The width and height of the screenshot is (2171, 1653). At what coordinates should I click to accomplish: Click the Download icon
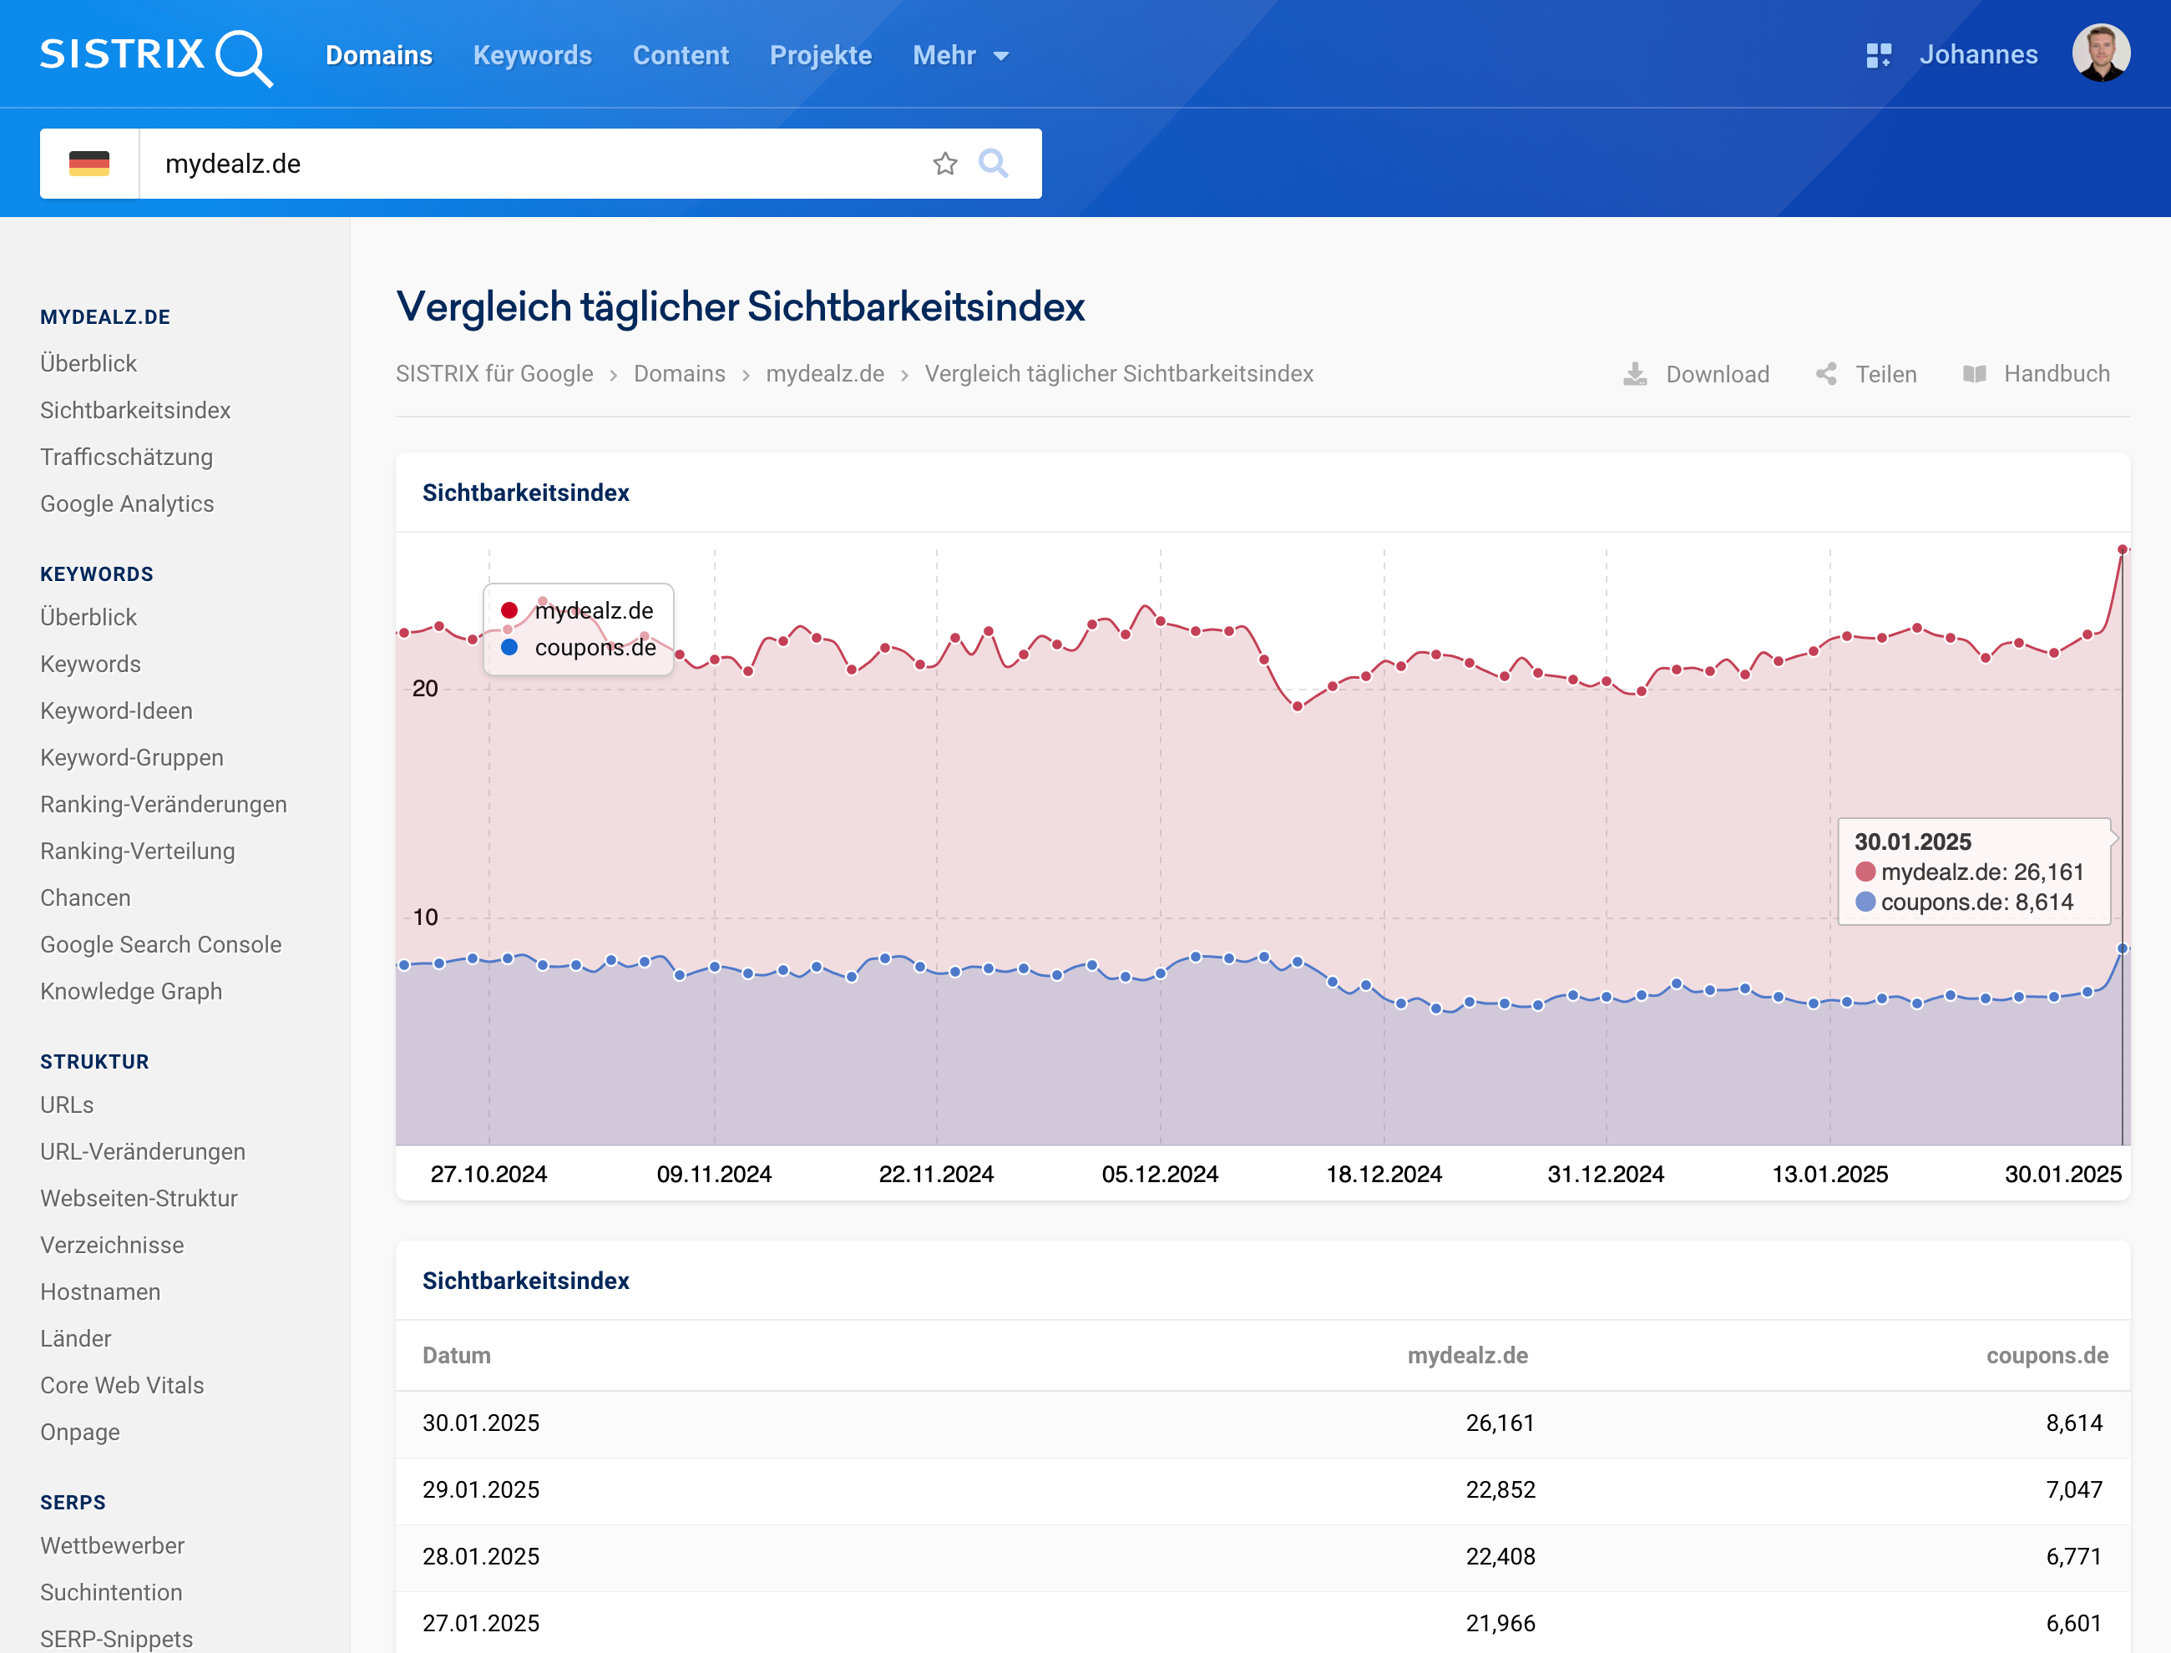[x=1635, y=374]
